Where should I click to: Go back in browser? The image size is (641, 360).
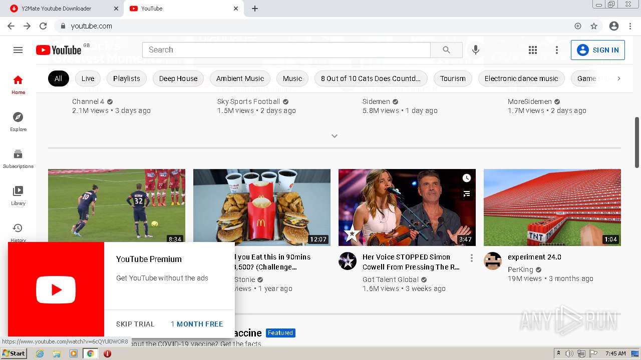click(x=11, y=26)
